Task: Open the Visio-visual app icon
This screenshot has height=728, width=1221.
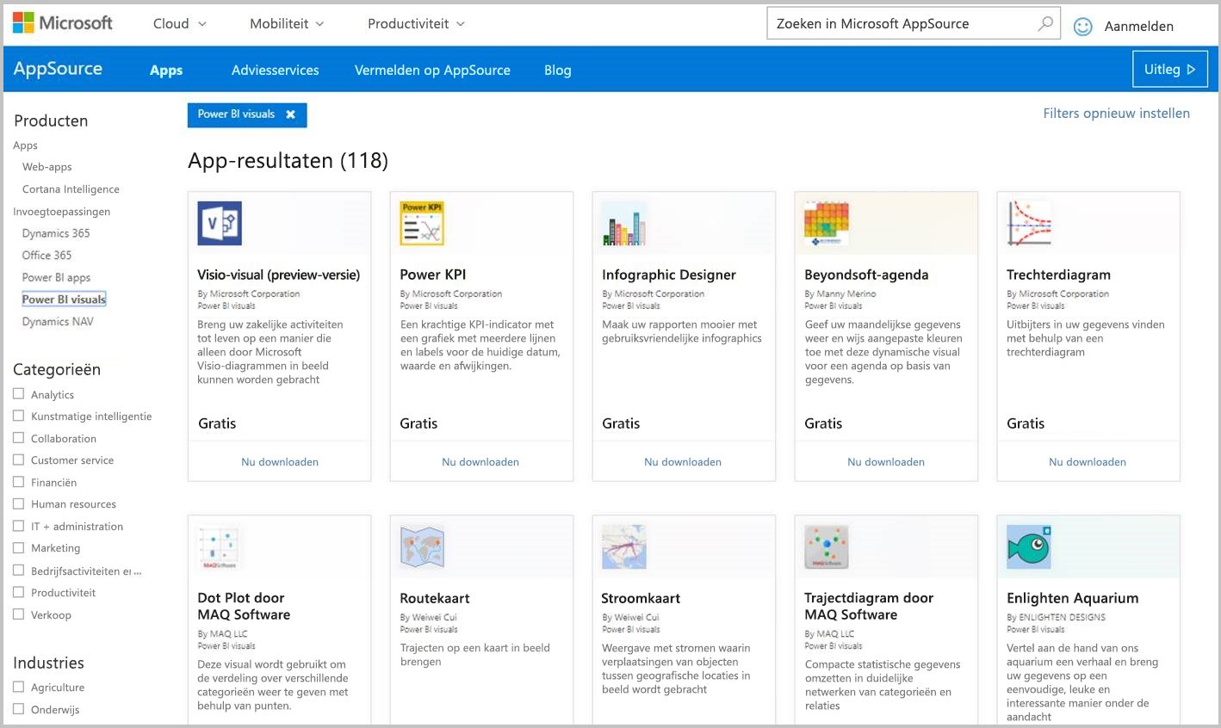Action: pyautogui.click(x=218, y=222)
